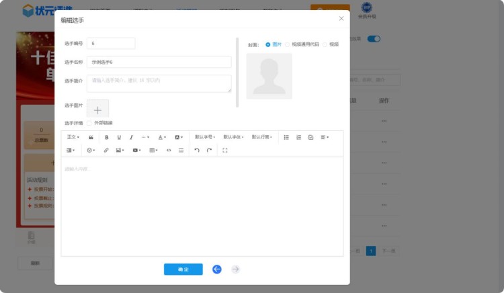Toggle bold formatting in the editor

(106, 137)
